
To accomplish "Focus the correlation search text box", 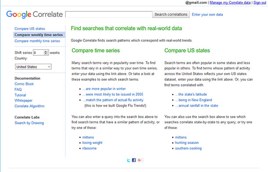I will pyautogui.click(x=109, y=14).
